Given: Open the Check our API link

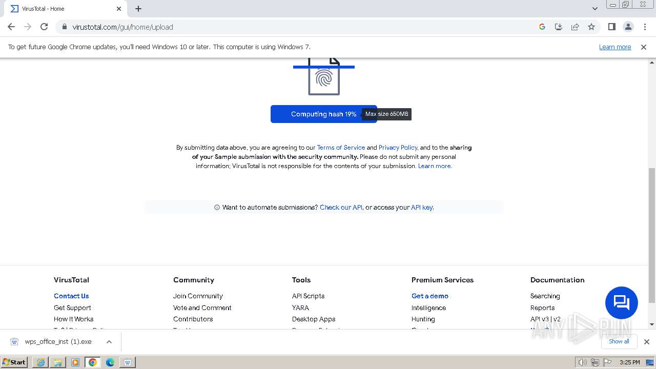Looking at the screenshot, I should (341, 208).
